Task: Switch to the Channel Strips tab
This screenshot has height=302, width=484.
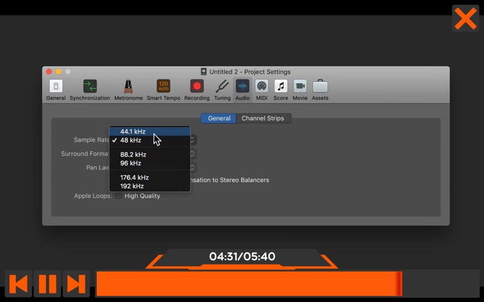Action: (263, 118)
